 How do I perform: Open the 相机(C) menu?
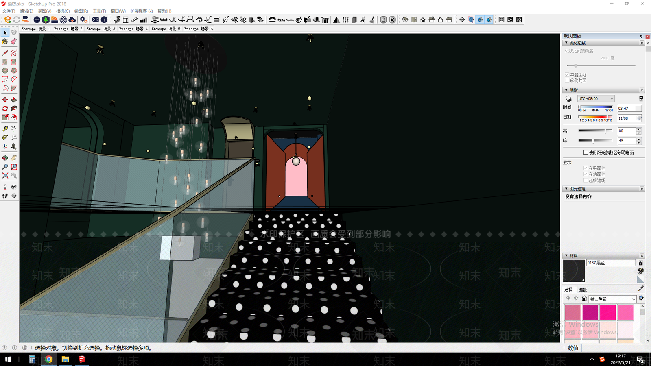[x=63, y=11]
